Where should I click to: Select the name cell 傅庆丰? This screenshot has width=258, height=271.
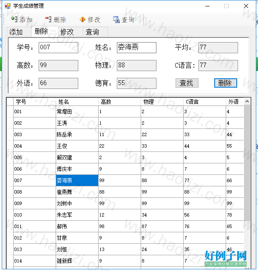click(77, 169)
